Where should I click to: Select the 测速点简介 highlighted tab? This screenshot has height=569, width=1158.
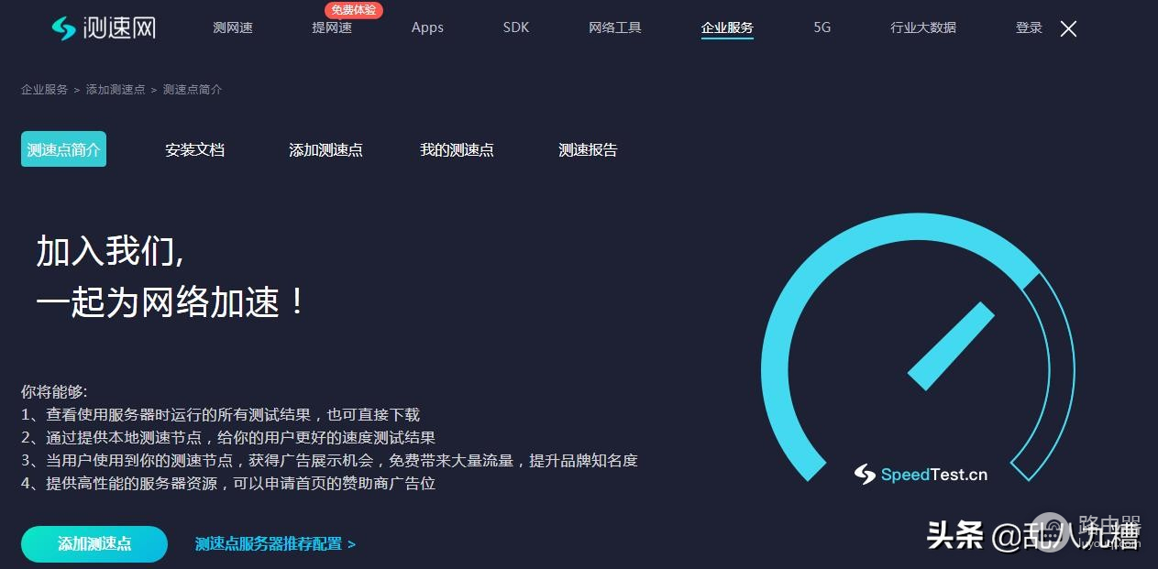[63, 148]
